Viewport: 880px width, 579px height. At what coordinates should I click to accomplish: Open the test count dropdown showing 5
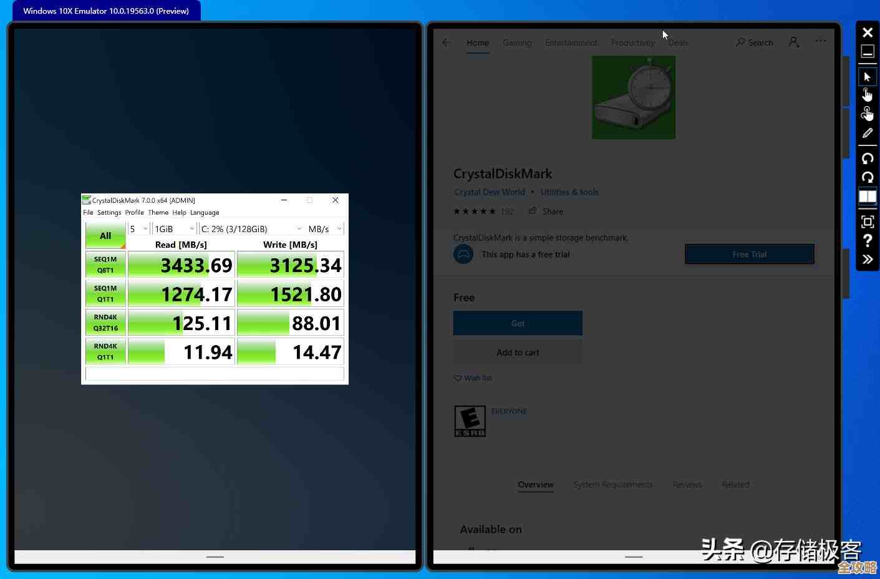coord(138,229)
